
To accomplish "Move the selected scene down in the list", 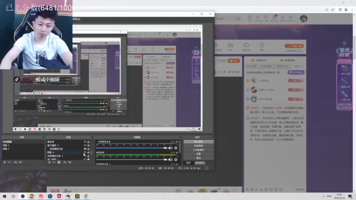I will pos(20,162).
